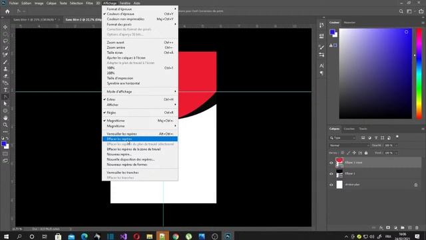Click the foreground color swatch in the toolbar

pyautogui.click(x=3, y=144)
